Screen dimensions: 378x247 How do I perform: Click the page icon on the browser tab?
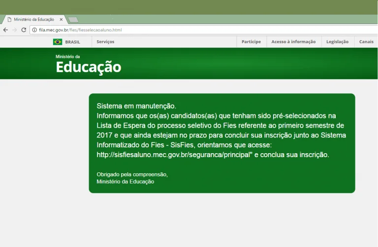[x=9, y=20]
